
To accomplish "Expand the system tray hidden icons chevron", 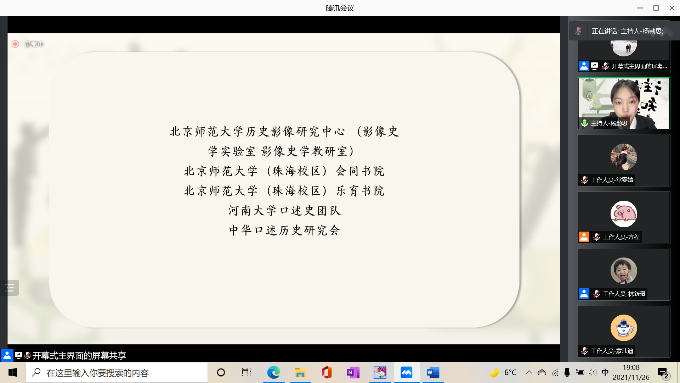I will pos(529,372).
